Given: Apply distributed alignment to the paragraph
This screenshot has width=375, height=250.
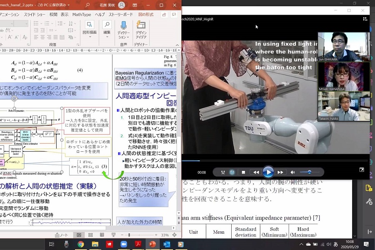Looking at the screenshot, I should (x=62, y=37).
